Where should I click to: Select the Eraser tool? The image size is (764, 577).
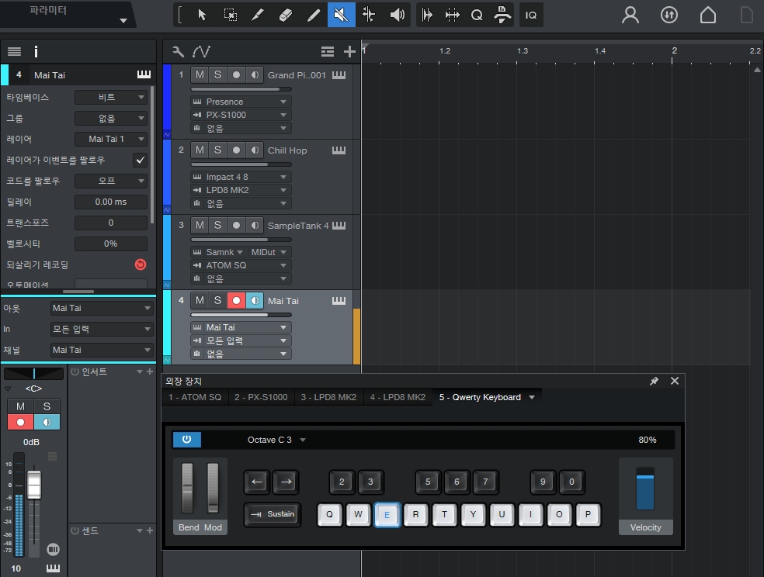click(x=286, y=15)
